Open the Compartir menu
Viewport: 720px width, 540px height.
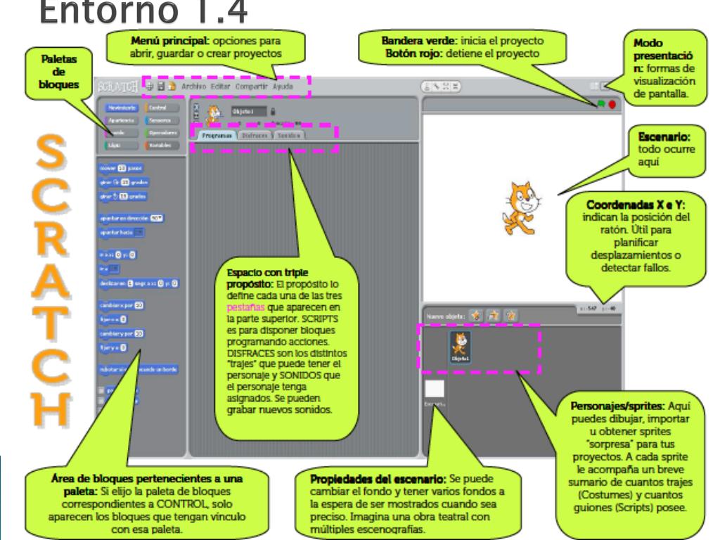click(x=251, y=86)
